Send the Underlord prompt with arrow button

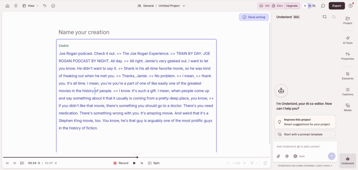[331, 156]
